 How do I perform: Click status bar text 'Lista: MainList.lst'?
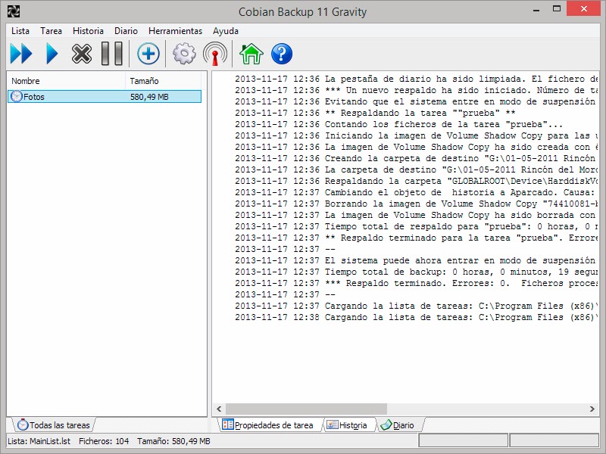click(x=39, y=441)
